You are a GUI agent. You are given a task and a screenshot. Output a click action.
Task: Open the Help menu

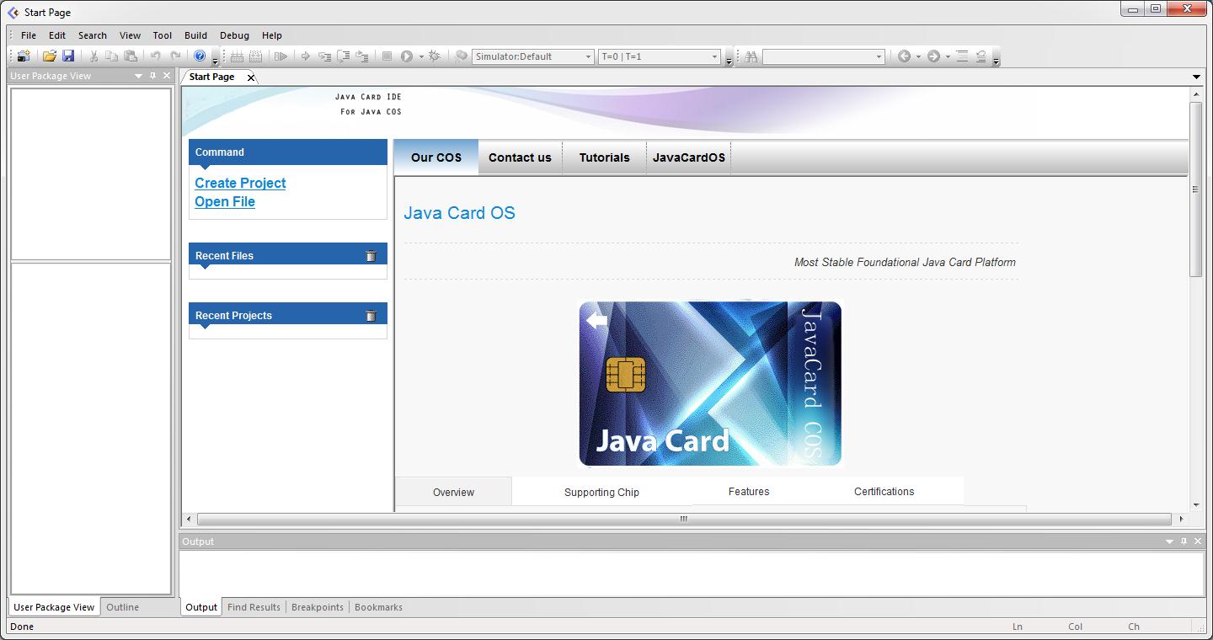(272, 35)
